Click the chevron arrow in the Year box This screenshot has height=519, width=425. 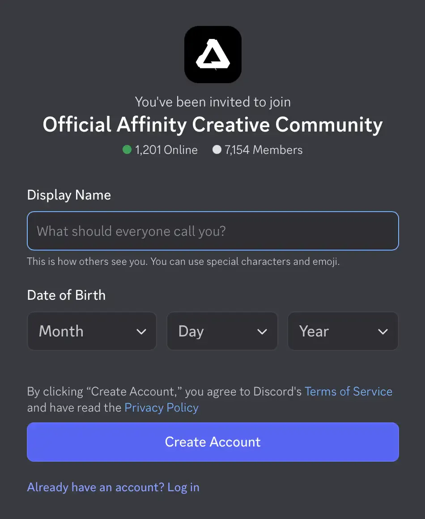382,332
